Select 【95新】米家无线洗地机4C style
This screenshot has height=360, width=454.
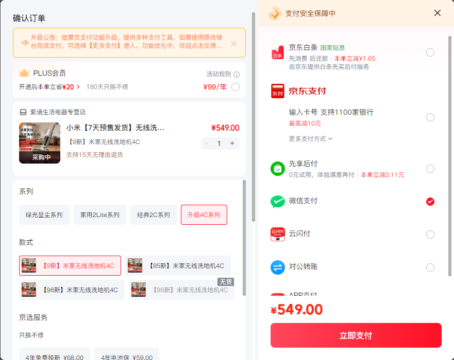coord(178,265)
